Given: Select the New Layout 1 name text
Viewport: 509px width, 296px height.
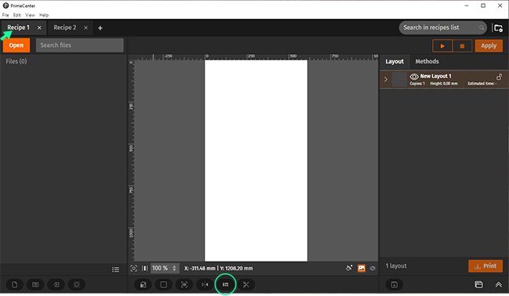Looking at the screenshot, I should click(x=435, y=76).
